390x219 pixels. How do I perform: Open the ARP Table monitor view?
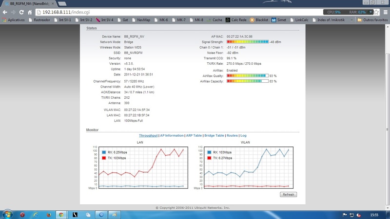click(194, 136)
